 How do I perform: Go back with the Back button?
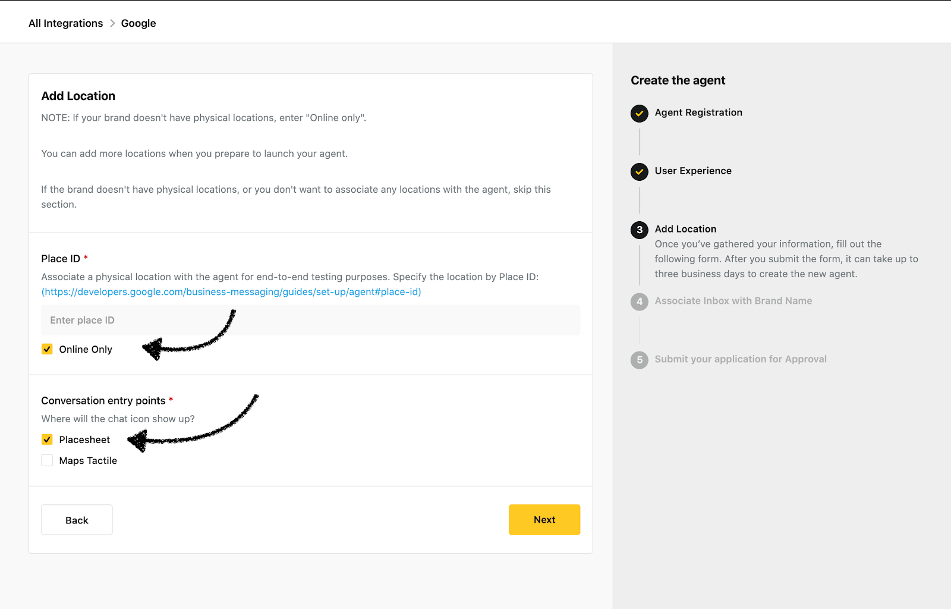pyautogui.click(x=77, y=520)
